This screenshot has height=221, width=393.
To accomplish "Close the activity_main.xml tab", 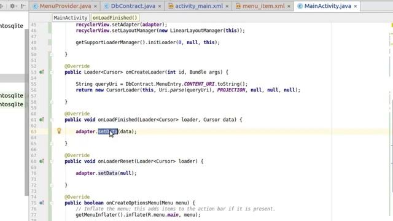I will tap(227, 6).
